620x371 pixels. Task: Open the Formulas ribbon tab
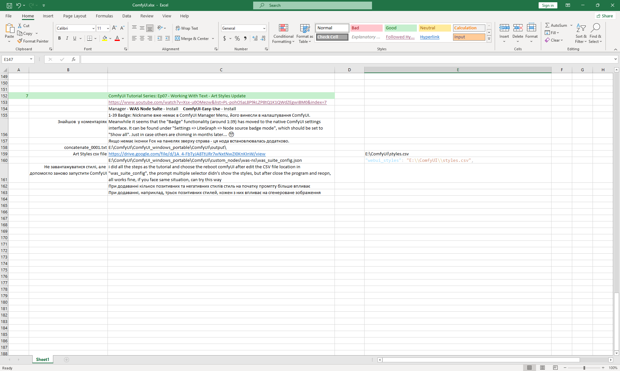click(104, 16)
